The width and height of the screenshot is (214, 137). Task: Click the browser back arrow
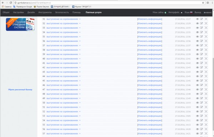3,3
